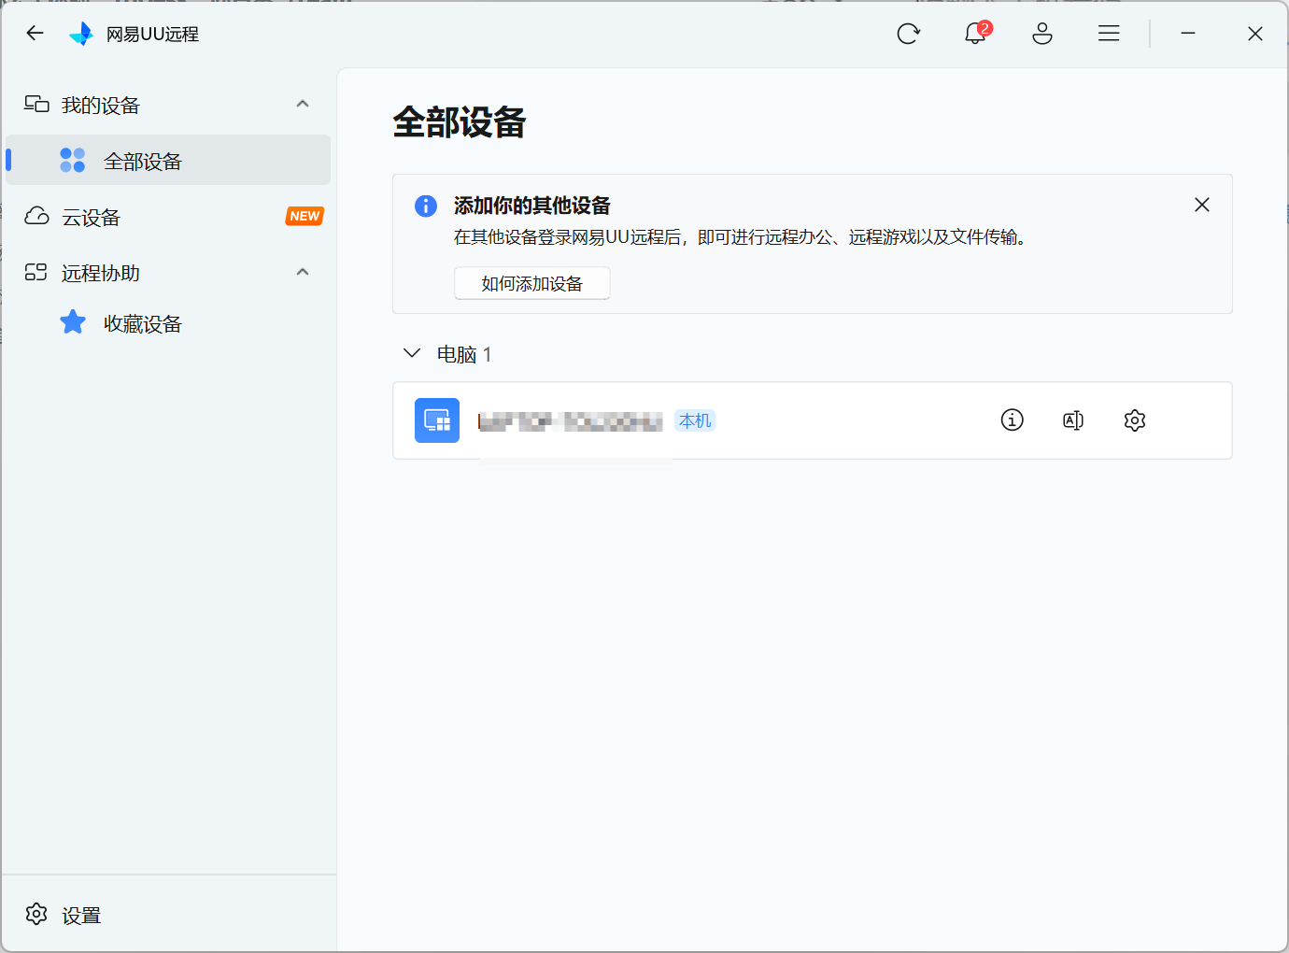Open 云设备 in the sidebar
The height and width of the screenshot is (953, 1289).
tap(92, 218)
